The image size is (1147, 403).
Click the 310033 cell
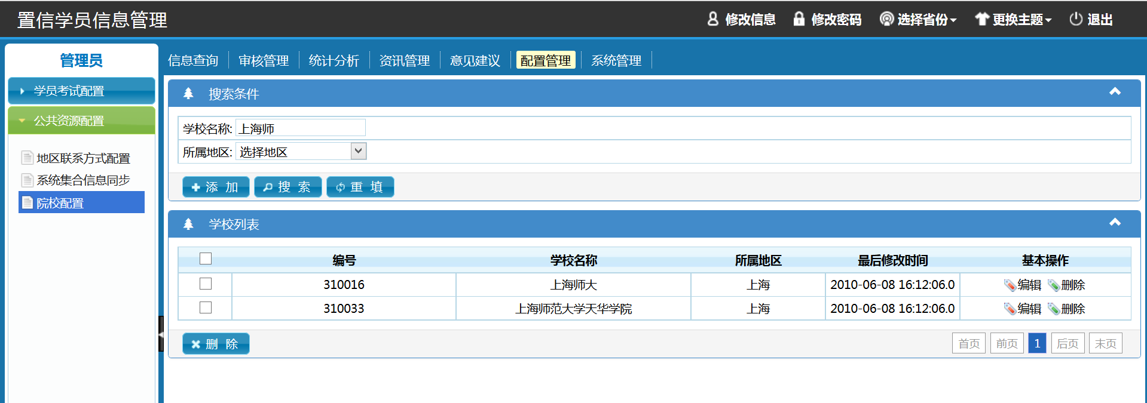pyautogui.click(x=344, y=309)
